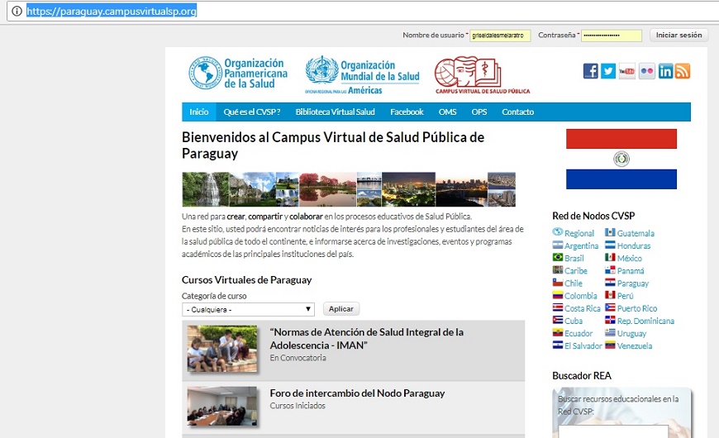The height and width of the screenshot is (438, 719).
Task: Open the Categoría de curso dropdown
Action: (x=248, y=309)
